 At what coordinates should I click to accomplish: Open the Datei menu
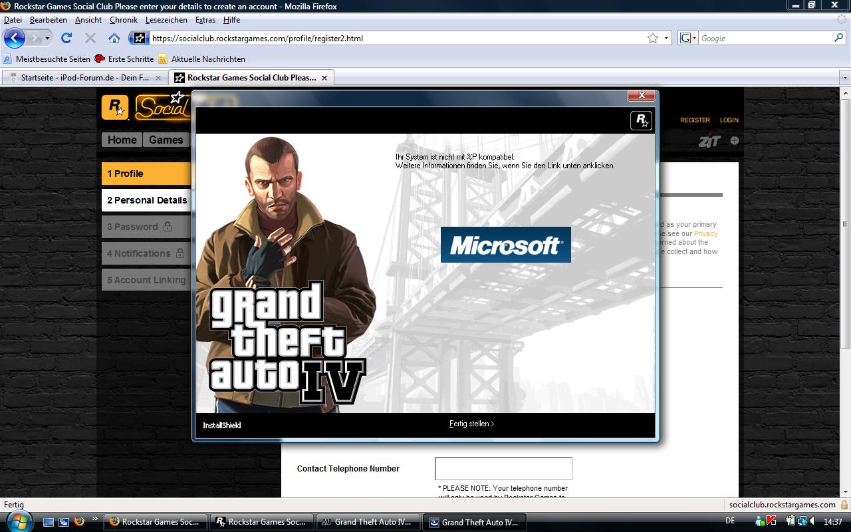pos(13,20)
